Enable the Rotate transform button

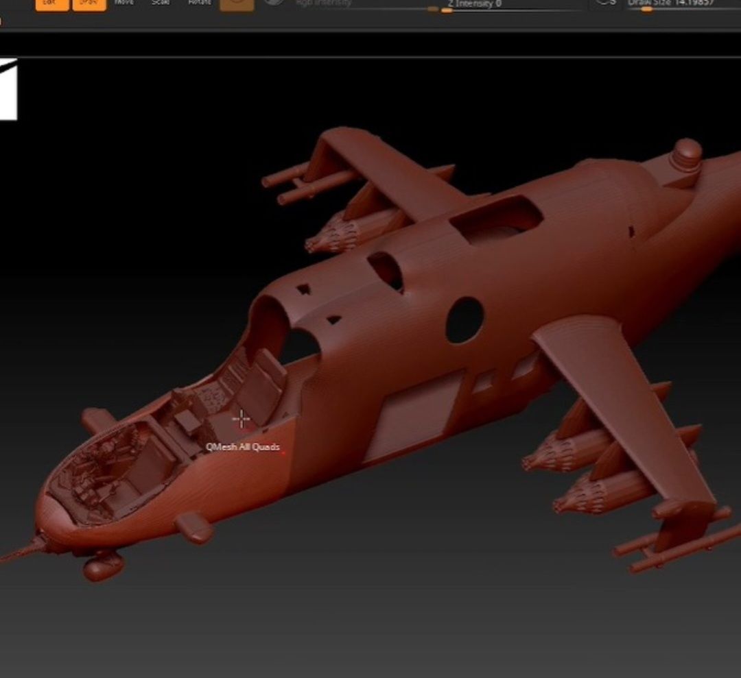(x=200, y=3)
